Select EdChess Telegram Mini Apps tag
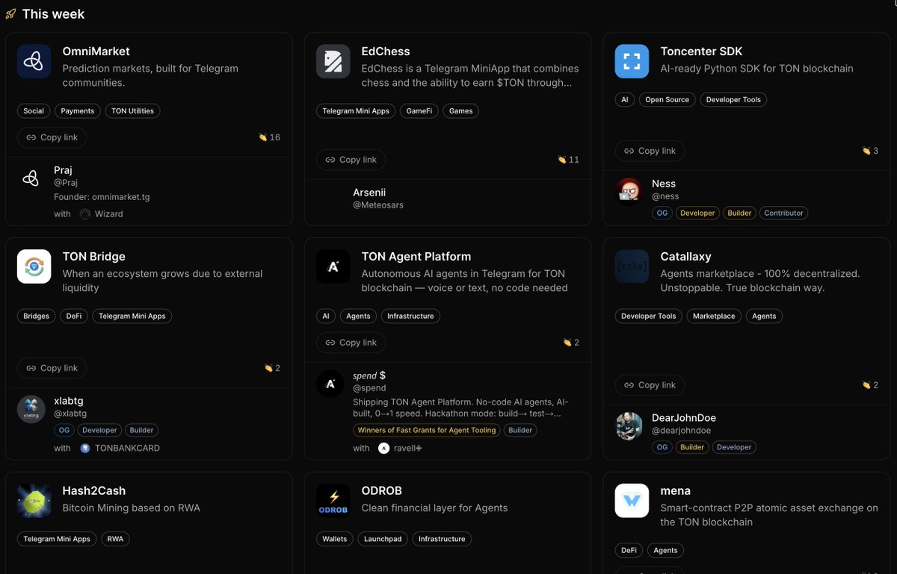Screen dimensions: 897x574 pyautogui.click(x=356, y=111)
